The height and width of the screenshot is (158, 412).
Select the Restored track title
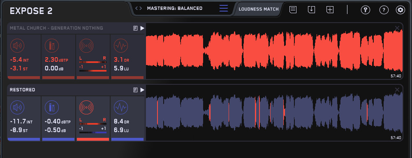[x=22, y=90]
